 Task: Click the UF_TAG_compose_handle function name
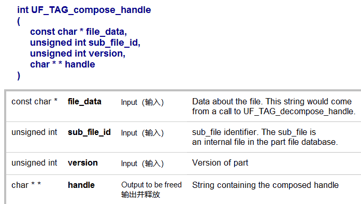pos(91,10)
